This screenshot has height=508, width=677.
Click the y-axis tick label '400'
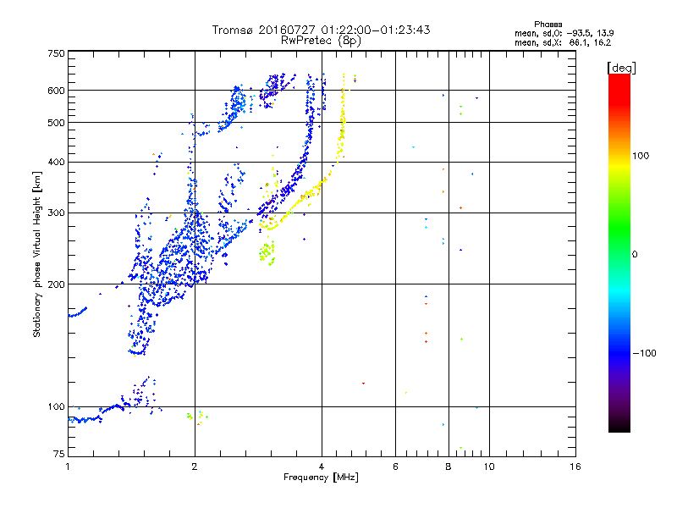(x=57, y=163)
